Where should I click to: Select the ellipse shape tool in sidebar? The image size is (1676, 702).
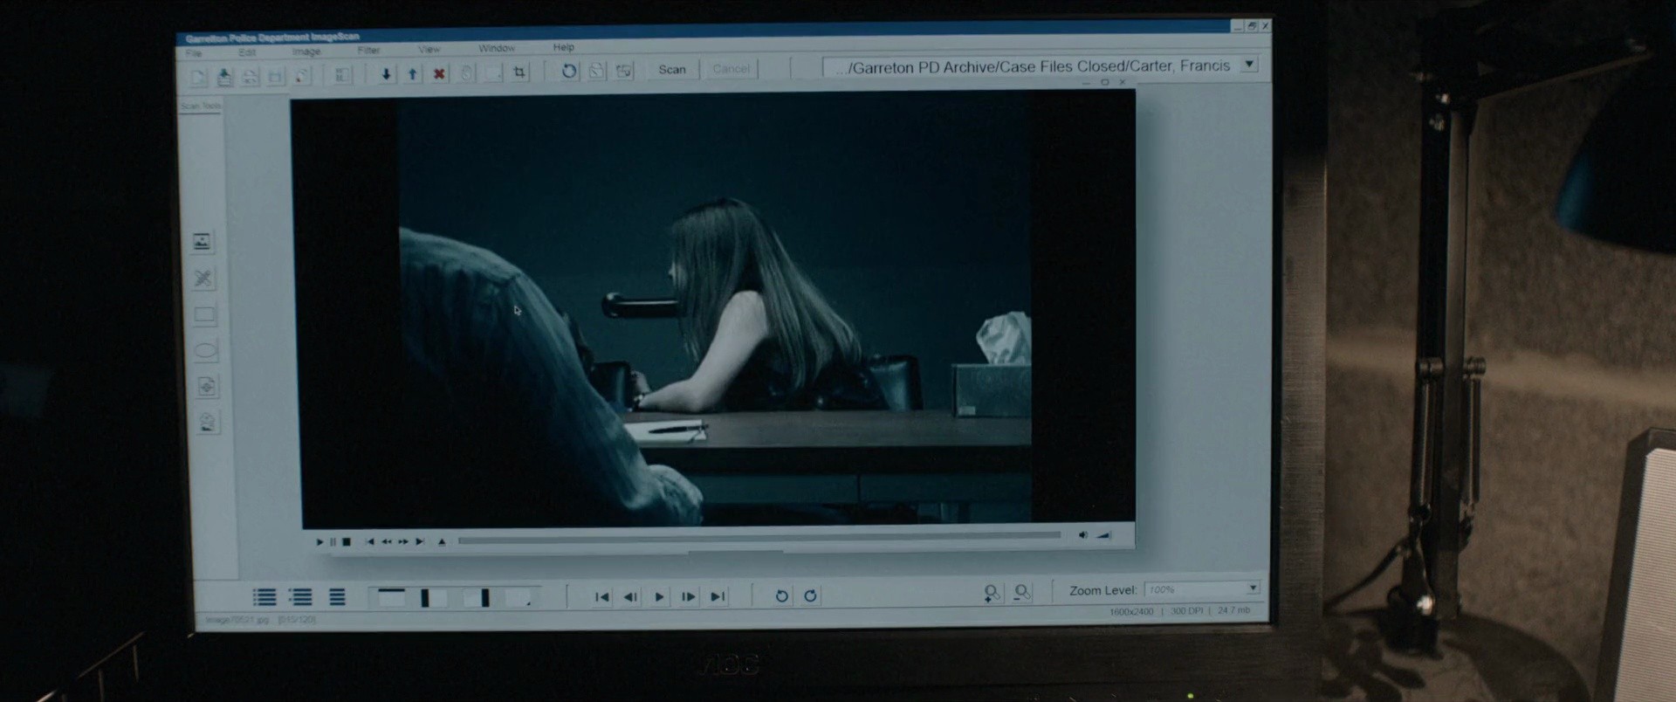(206, 351)
